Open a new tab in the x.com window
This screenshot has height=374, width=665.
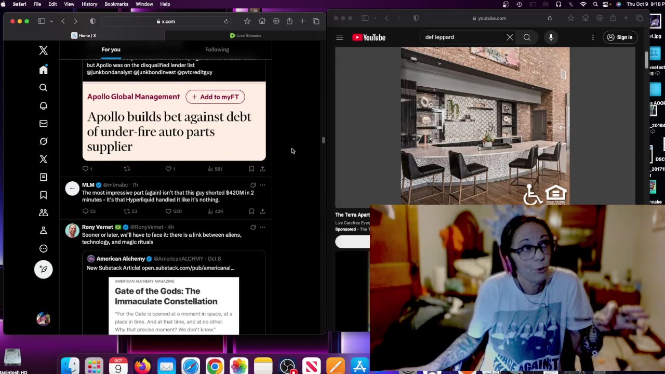tap(302, 21)
